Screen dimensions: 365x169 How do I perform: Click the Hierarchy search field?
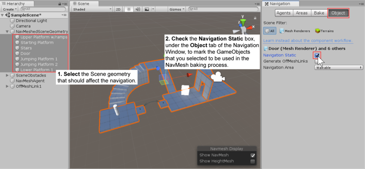(x=43, y=9)
